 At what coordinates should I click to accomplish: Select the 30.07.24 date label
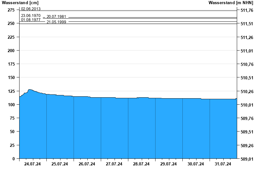click(196, 164)
